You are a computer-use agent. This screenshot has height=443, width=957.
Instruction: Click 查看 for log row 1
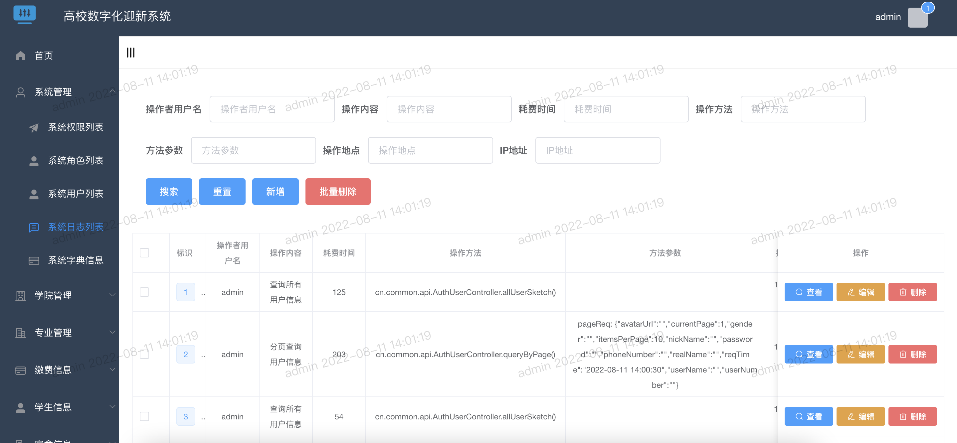(x=809, y=292)
